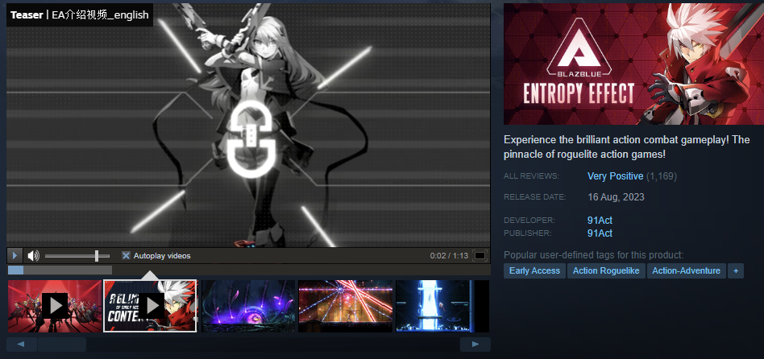
Task: Open the blue light pillar screenshot thumbnail
Action: pos(442,306)
